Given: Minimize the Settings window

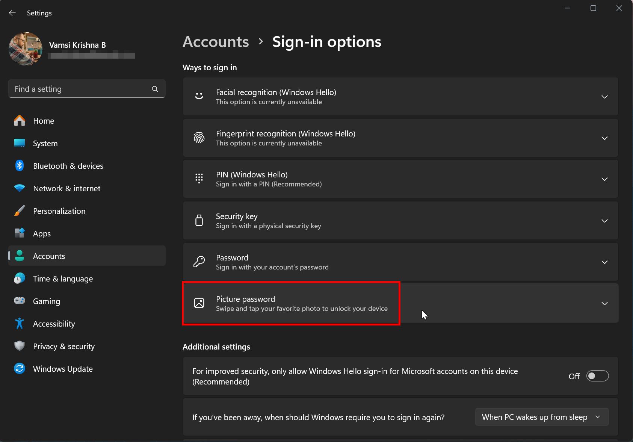Looking at the screenshot, I should (x=568, y=8).
